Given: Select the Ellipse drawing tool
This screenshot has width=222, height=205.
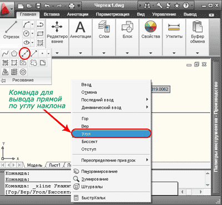Looking at the screenshot, I should tap(27, 43).
